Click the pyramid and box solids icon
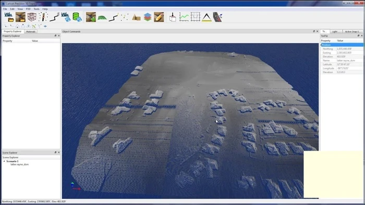The image size is (365, 205). 136,17
